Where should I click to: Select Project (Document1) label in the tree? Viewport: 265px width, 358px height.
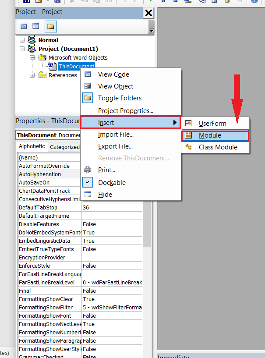(x=68, y=49)
